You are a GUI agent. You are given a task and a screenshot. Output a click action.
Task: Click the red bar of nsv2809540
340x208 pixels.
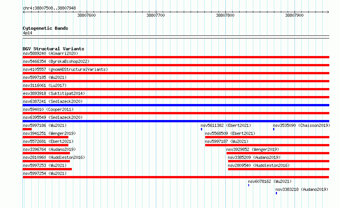click(278, 169)
